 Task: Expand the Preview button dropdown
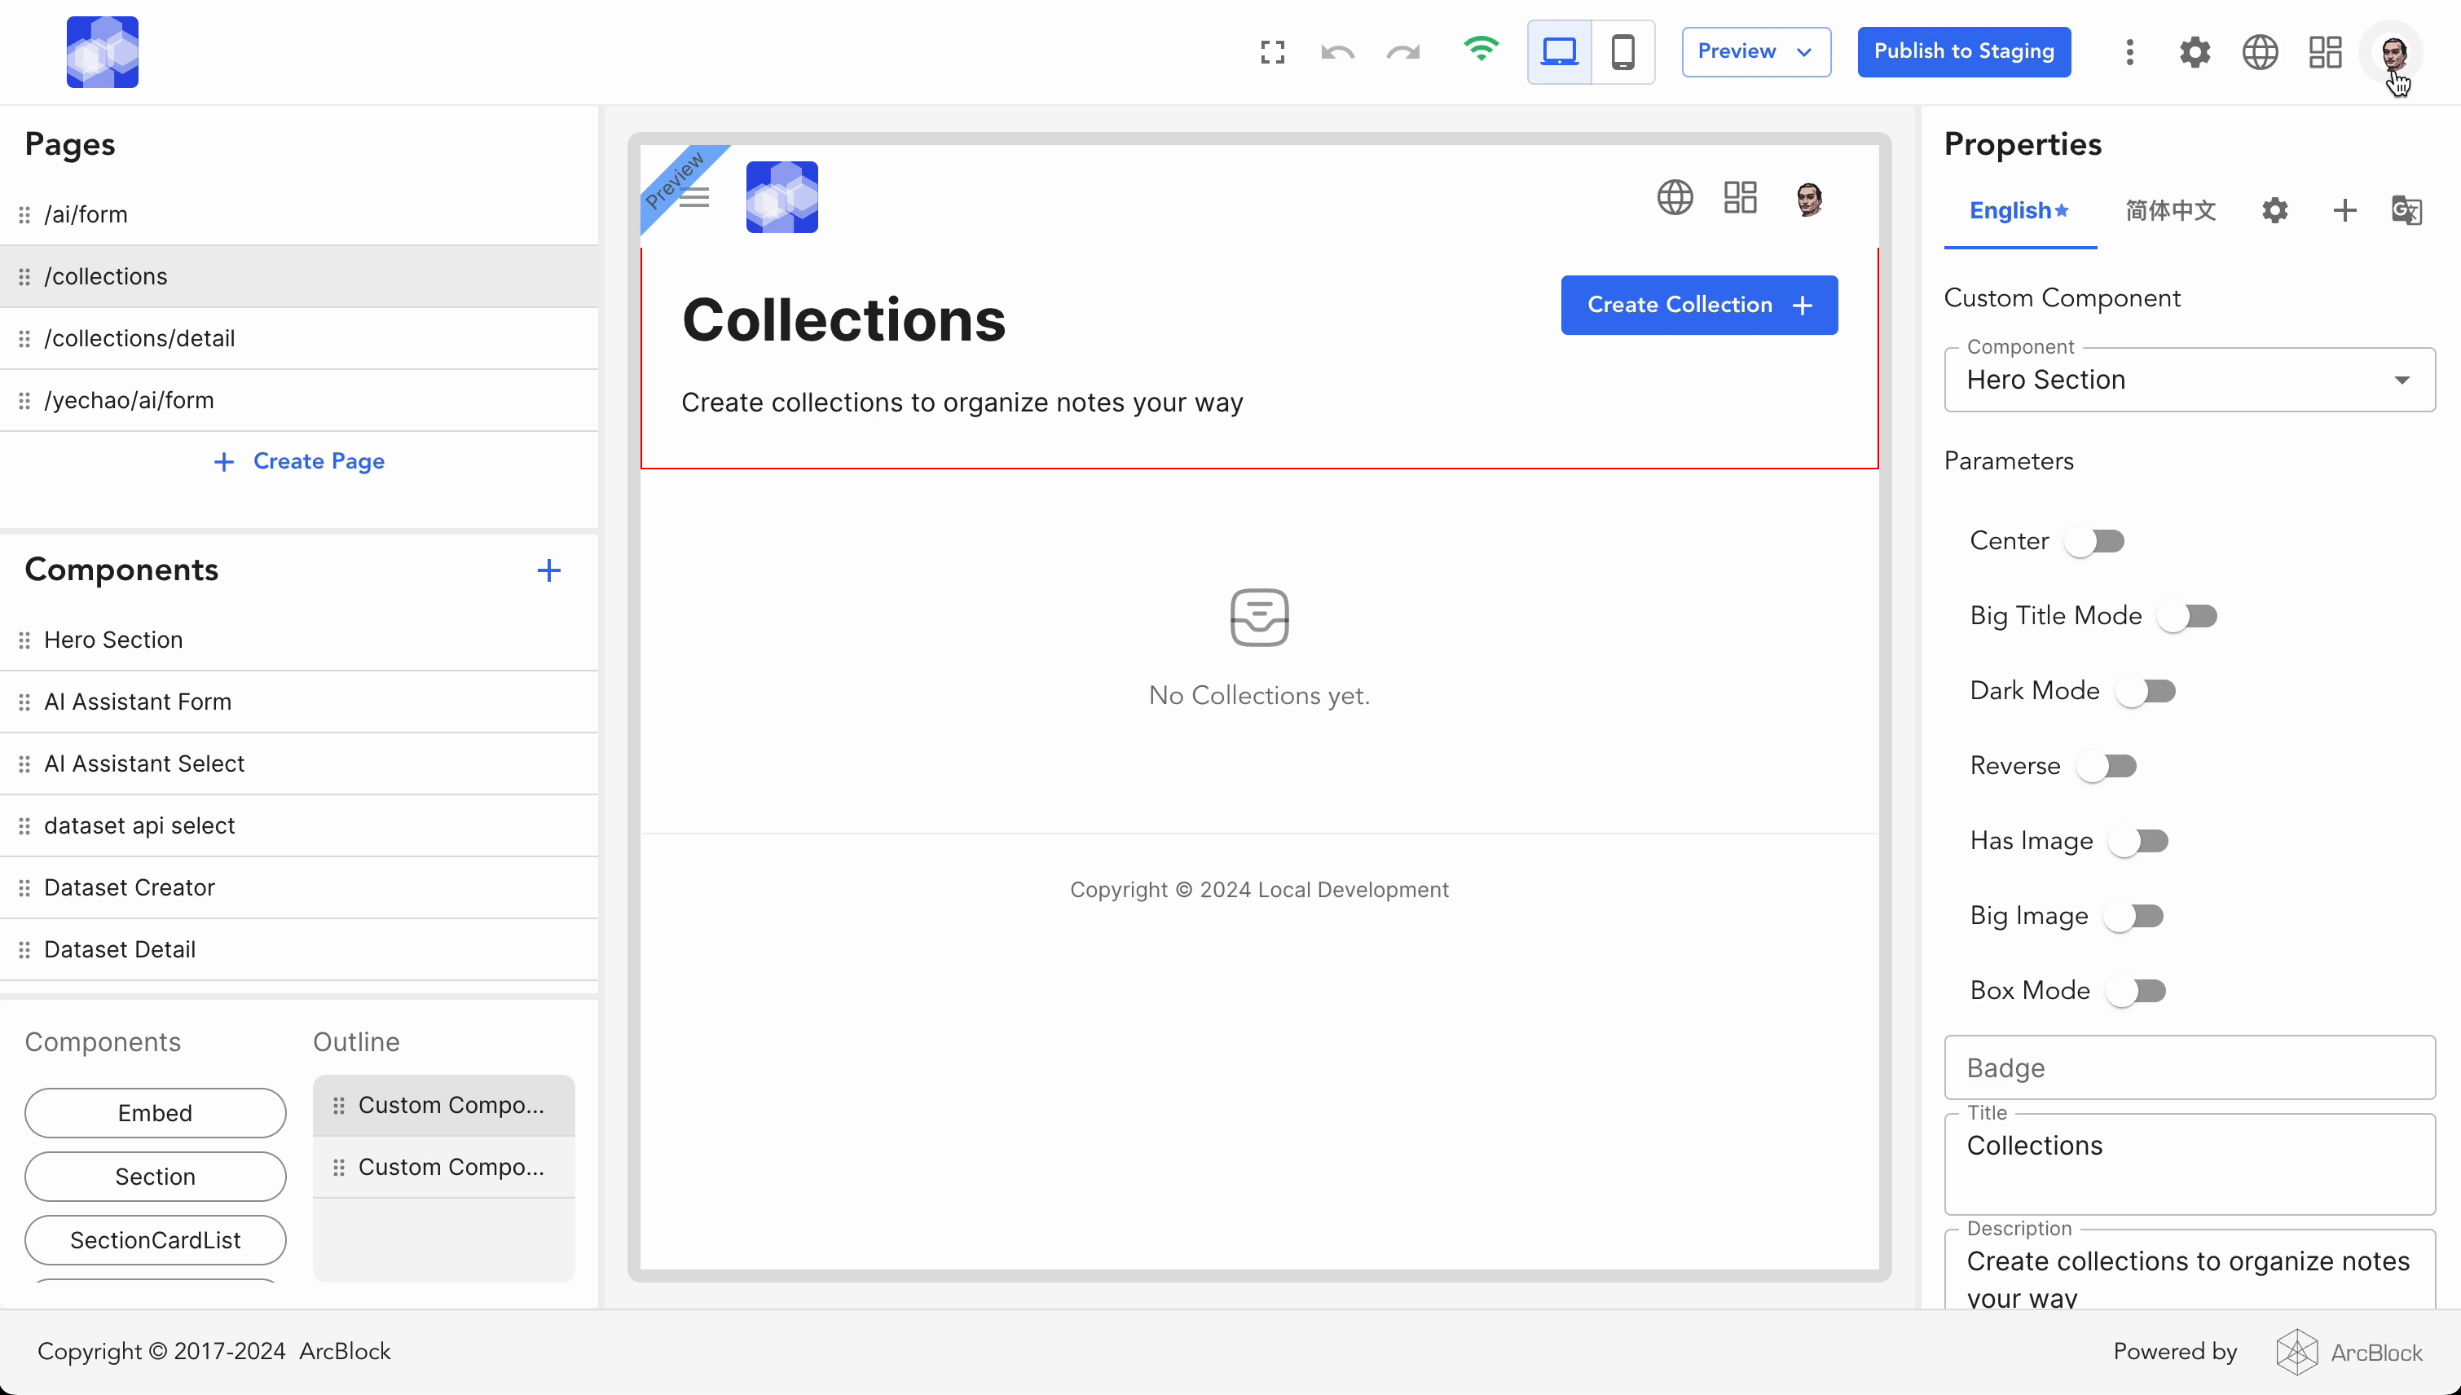pos(1805,51)
